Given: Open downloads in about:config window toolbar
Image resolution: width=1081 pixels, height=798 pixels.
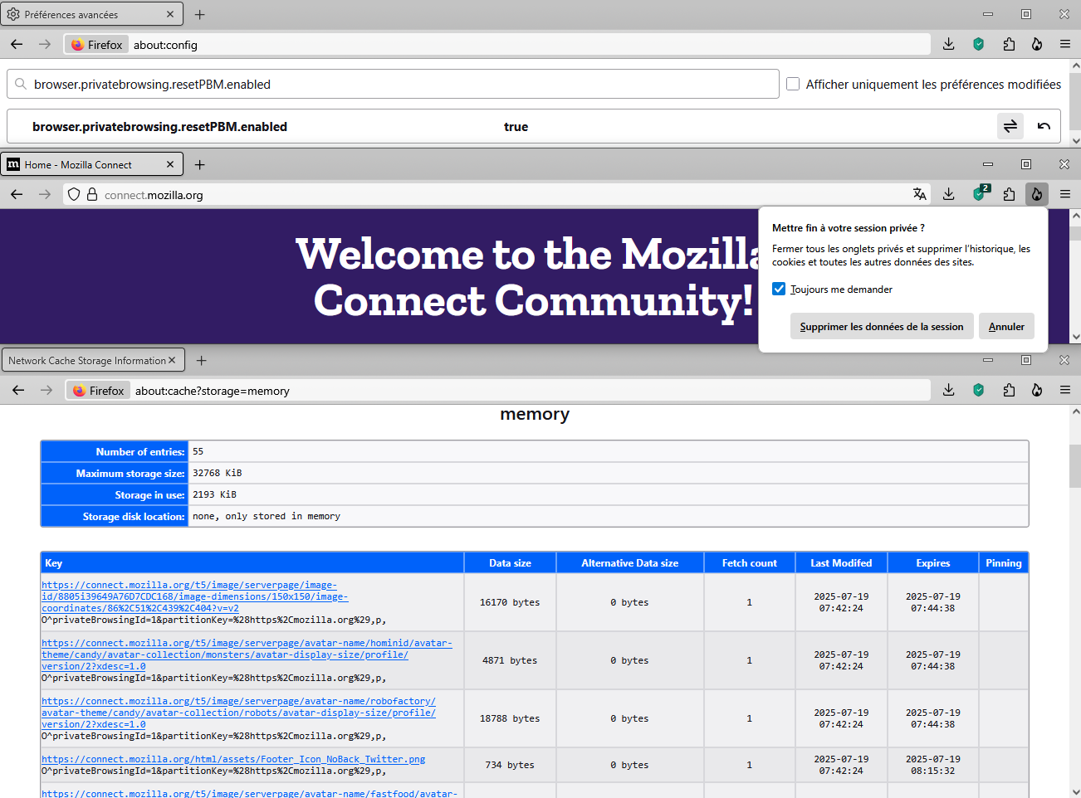Looking at the screenshot, I should tap(949, 44).
